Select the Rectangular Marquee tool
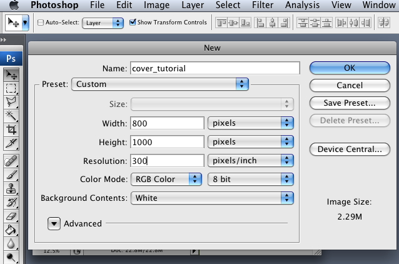 pos(11,88)
